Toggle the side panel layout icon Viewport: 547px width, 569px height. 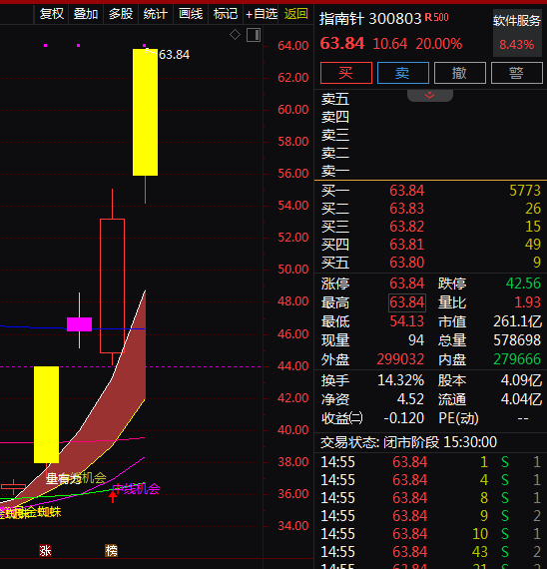254,35
